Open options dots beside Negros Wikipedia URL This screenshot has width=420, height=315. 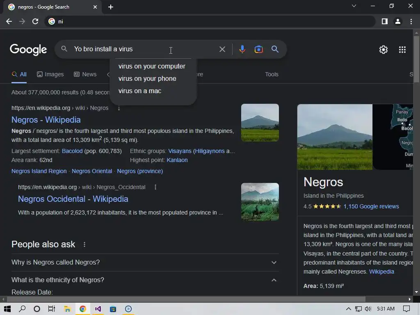pyautogui.click(x=119, y=108)
